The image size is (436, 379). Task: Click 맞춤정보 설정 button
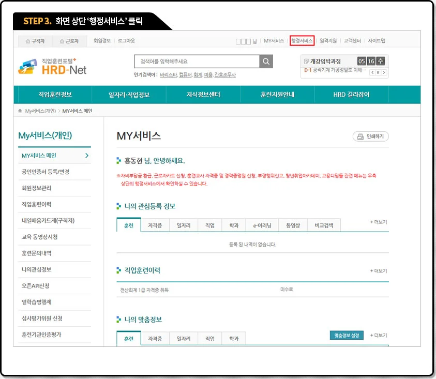click(347, 336)
